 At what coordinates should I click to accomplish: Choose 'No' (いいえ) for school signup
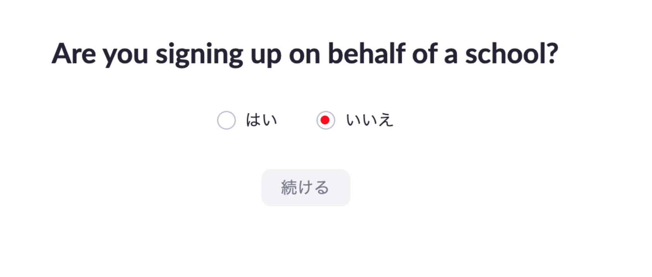325,120
